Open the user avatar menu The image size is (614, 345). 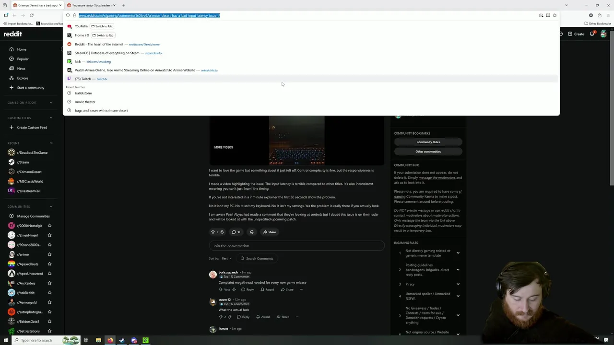click(603, 34)
